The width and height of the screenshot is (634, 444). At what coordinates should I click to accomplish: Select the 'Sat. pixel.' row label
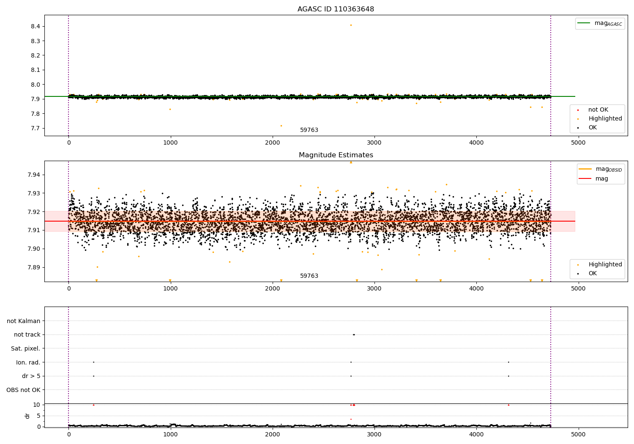click(x=26, y=348)
